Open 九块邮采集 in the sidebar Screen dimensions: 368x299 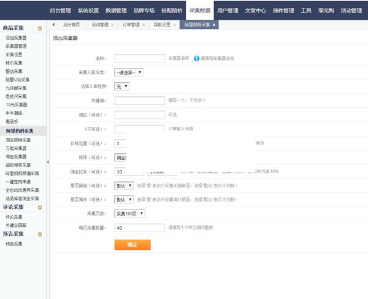(16, 88)
